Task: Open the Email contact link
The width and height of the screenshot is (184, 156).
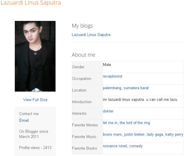Action: 24,120
